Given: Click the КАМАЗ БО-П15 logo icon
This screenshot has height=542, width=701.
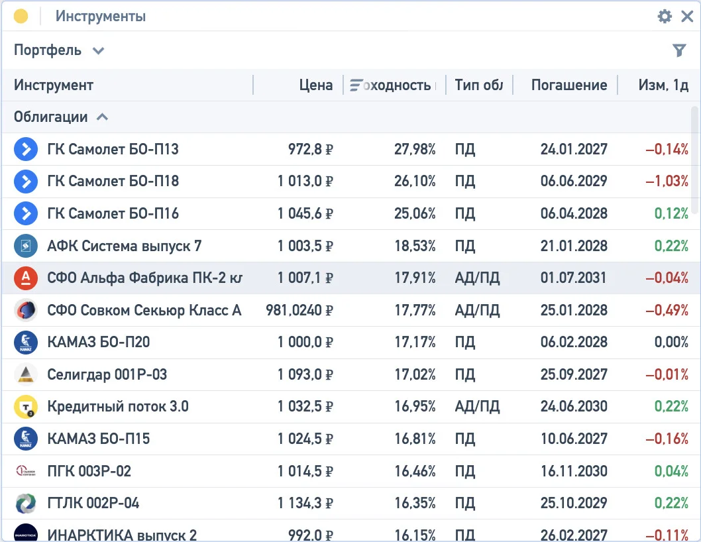Looking at the screenshot, I should coord(25,439).
